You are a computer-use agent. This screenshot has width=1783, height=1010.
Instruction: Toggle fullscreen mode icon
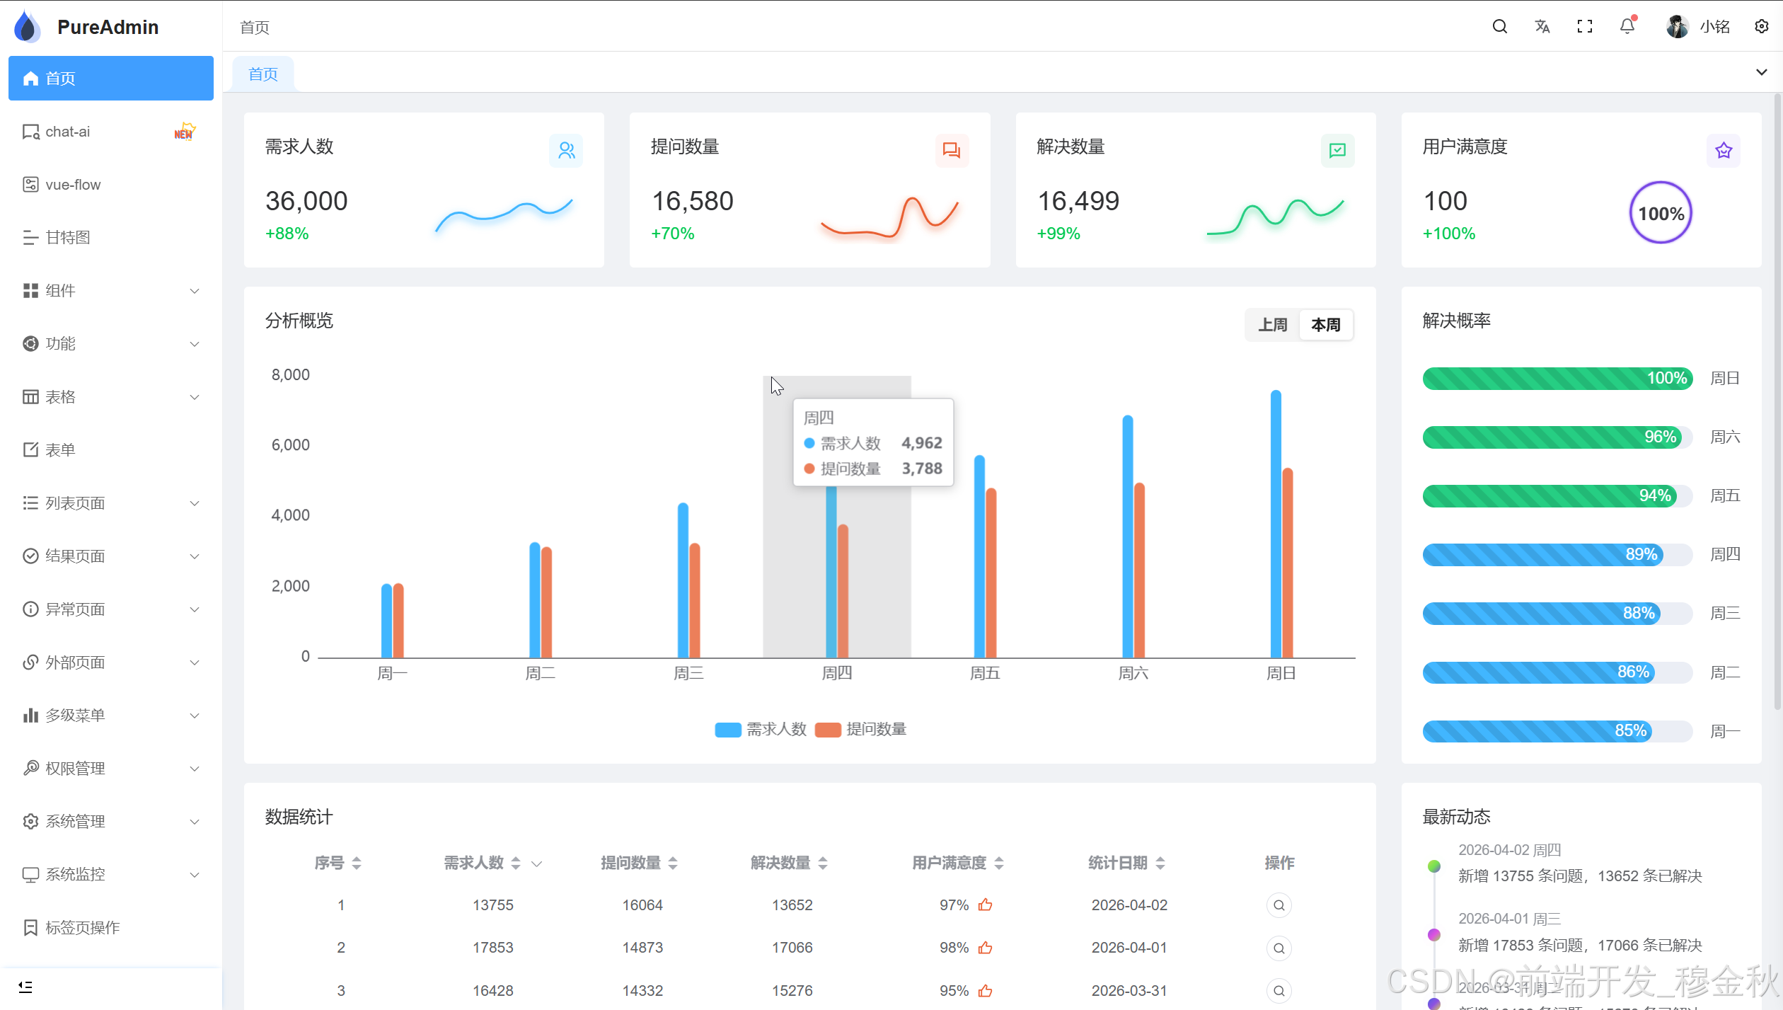tap(1585, 27)
